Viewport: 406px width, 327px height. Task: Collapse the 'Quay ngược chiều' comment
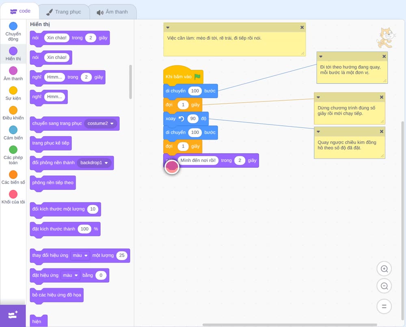point(318,131)
